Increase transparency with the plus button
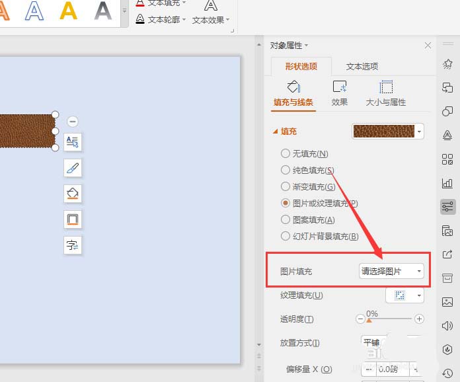The image size is (460, 382). [x=419, y=319]
